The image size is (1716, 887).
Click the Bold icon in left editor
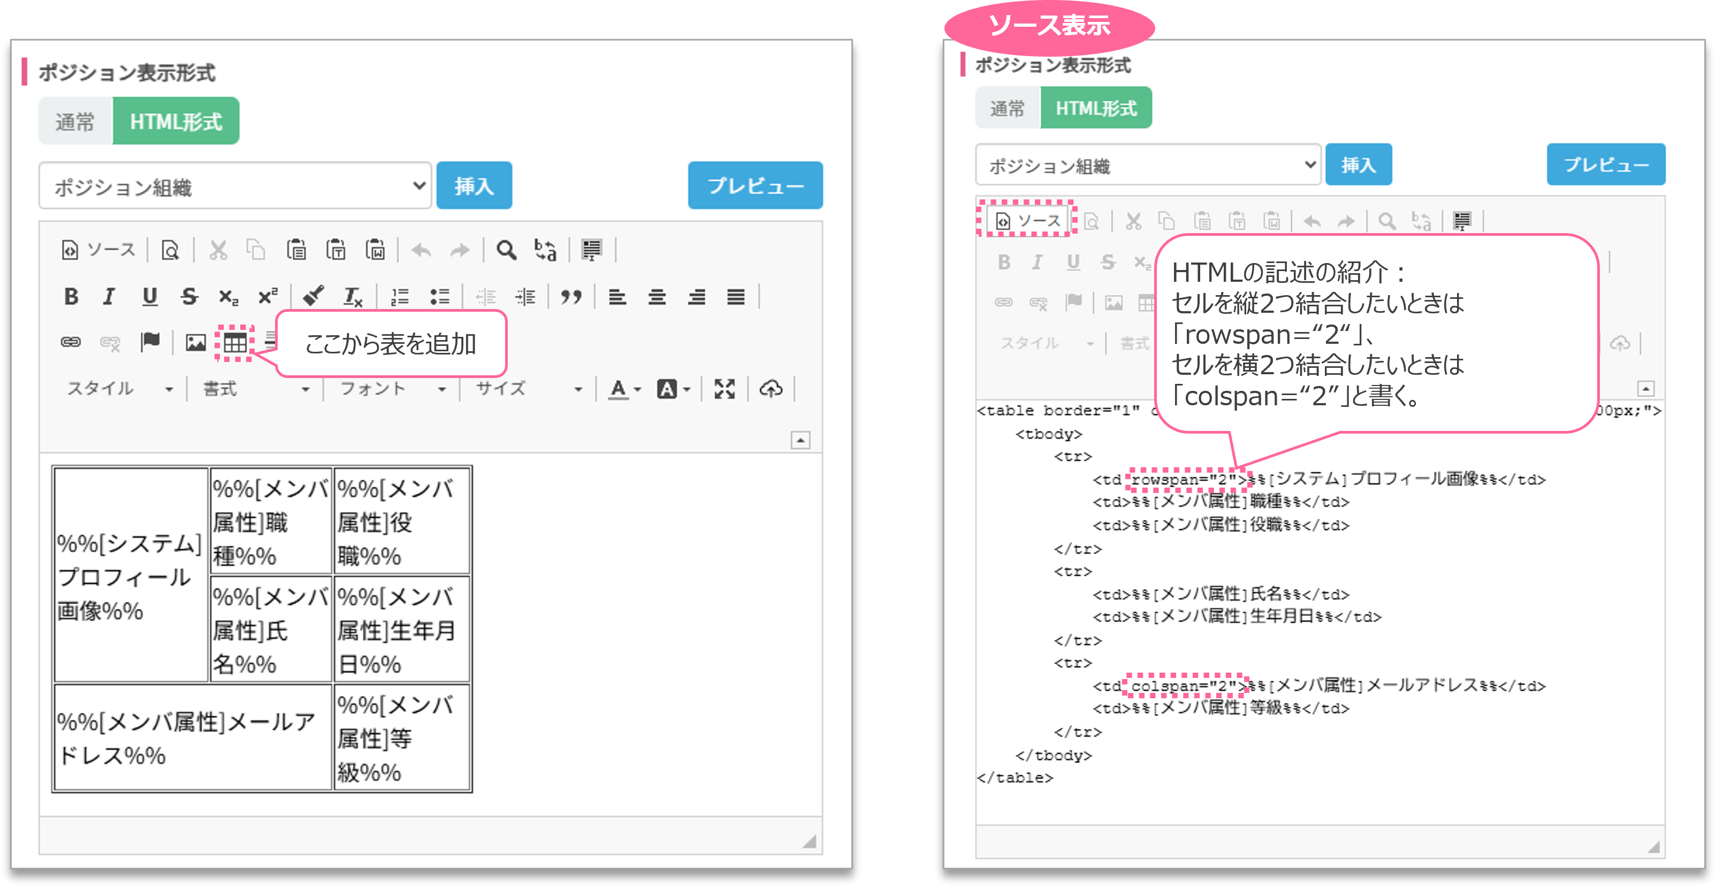point(71,297)
